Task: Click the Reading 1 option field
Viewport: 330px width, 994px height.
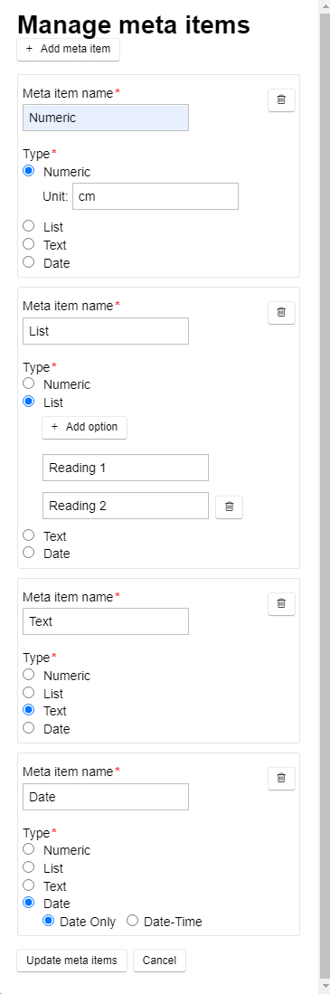Action: click(126, 468)
